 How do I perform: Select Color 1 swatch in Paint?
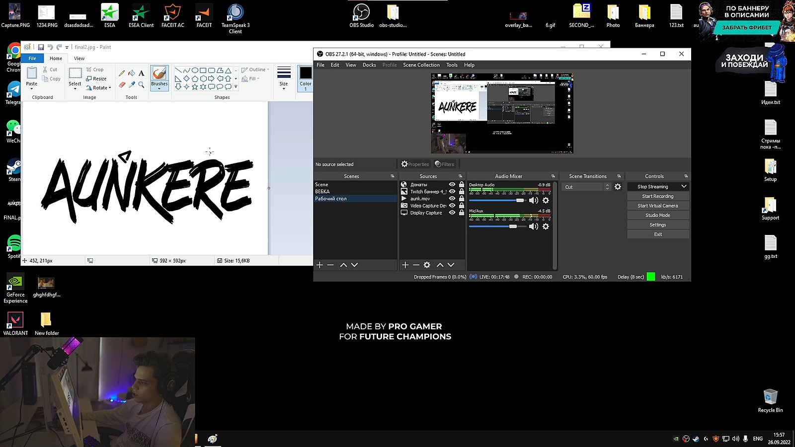point(306,78)
